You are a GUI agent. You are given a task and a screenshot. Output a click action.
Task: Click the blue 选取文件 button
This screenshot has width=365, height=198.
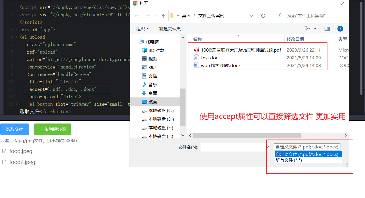point(15,129)
